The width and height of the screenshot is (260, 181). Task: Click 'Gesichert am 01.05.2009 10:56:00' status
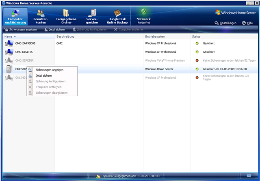(225, 69)
